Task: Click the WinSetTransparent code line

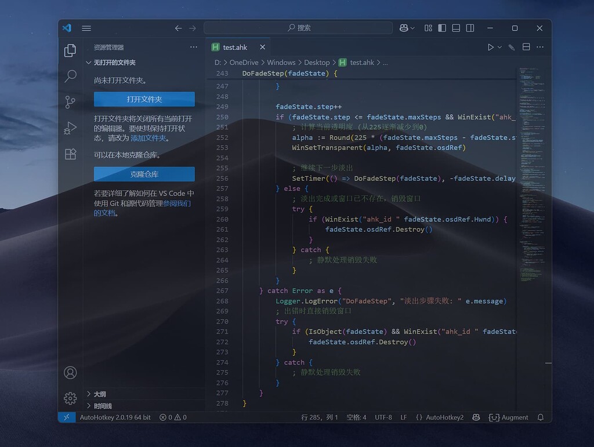Action: (x=378, y=148)
